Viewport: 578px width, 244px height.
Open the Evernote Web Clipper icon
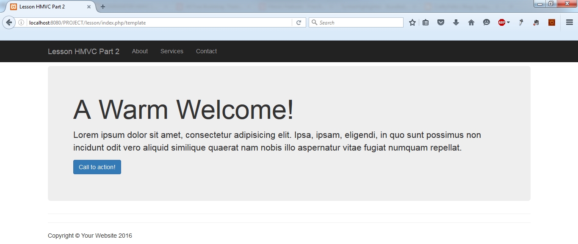pos(536,22)
